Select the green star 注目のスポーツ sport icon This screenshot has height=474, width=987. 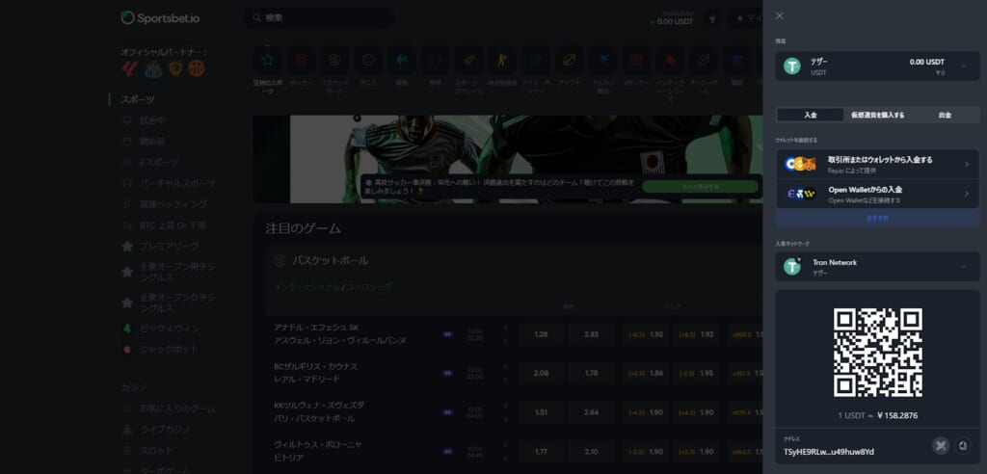268,61
